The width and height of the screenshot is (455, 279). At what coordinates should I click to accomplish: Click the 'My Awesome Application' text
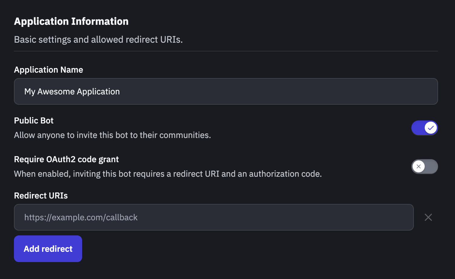click(72, 91)
